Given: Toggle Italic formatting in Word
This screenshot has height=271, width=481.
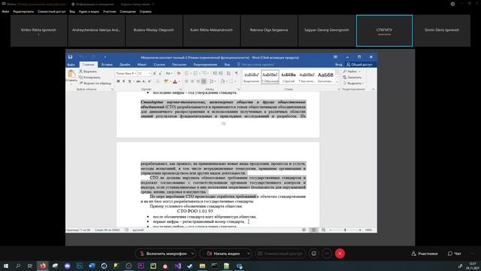Looking at the screenshot, I should [123, 81].
